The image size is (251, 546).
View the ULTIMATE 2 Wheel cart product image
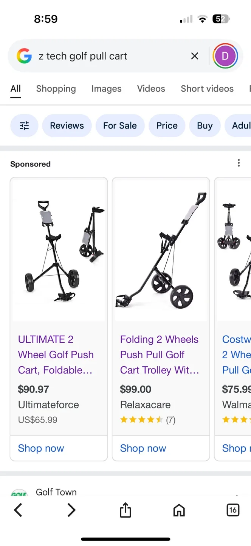click(59, 250)
